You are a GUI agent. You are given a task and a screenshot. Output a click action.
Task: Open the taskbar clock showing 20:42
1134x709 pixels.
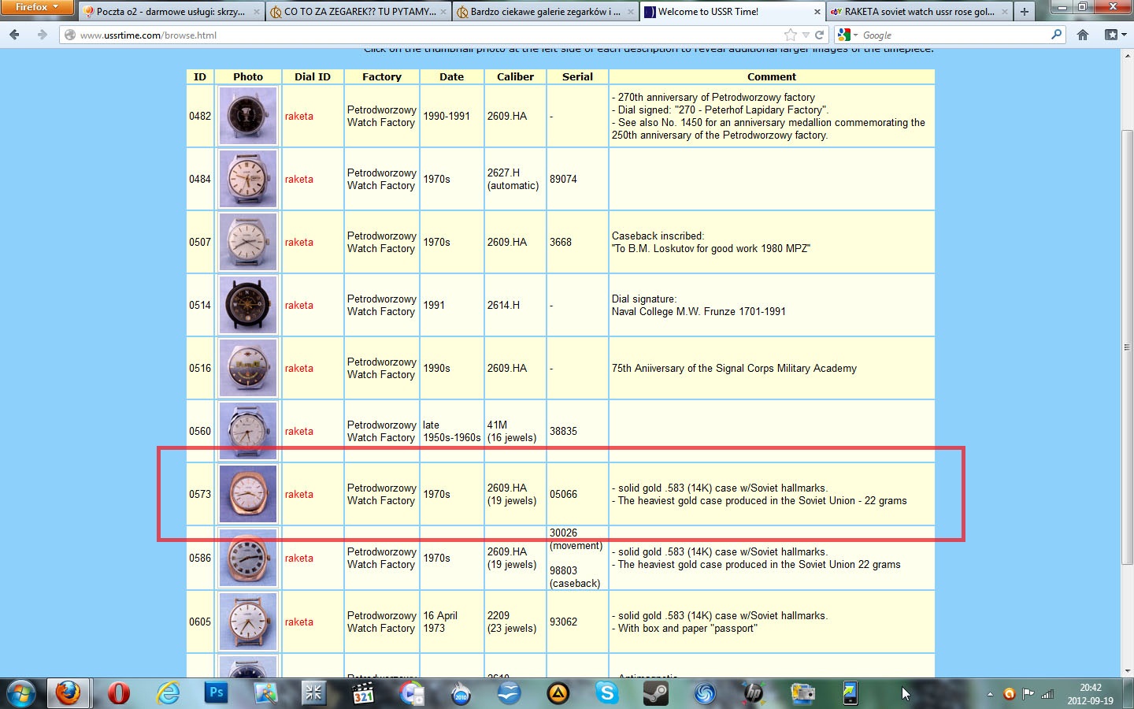1091,694
